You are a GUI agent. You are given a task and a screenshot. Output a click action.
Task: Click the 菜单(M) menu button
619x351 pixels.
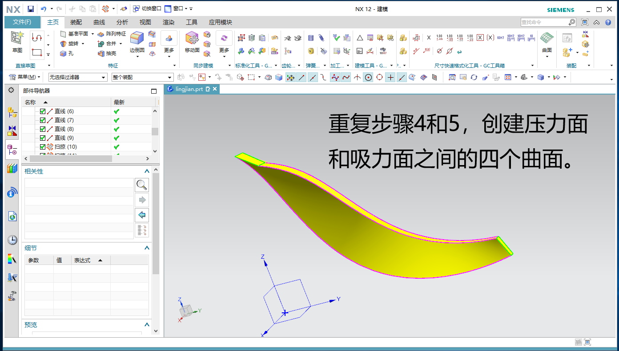[x=26, y=77]
